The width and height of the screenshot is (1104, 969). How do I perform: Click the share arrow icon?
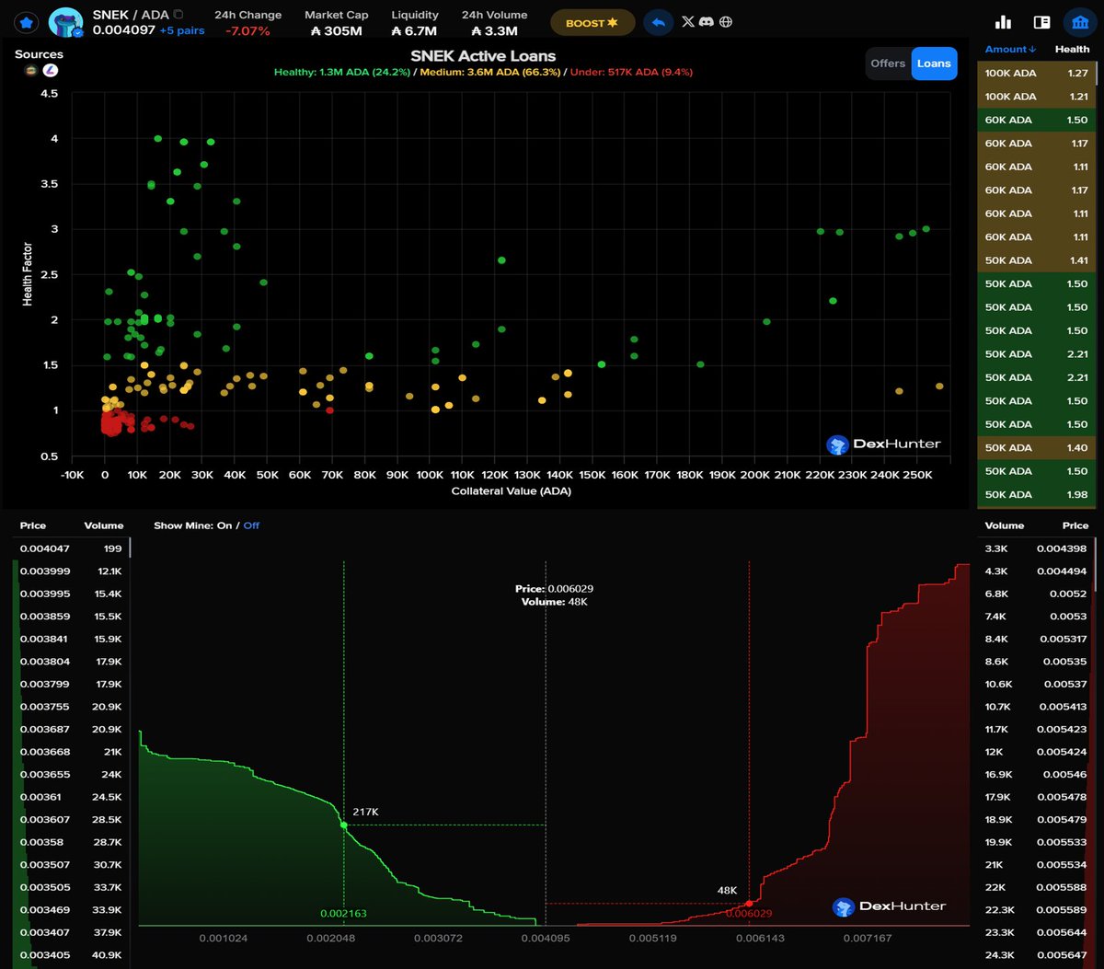(658, 22)
